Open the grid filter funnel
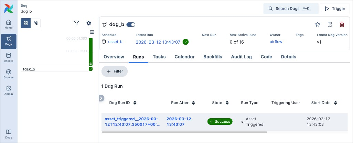Viewport: 353px width, 143px height. click(76, 23)
